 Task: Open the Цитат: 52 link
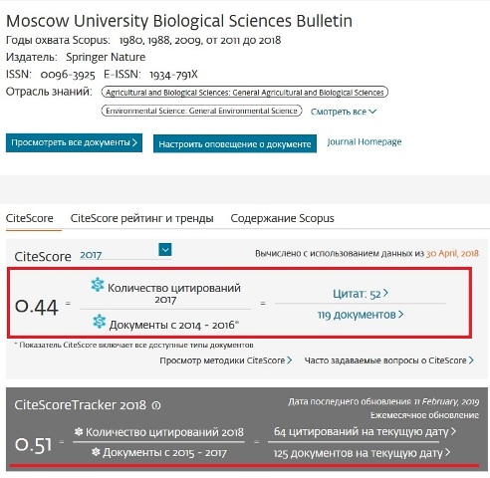coord(361,294)
